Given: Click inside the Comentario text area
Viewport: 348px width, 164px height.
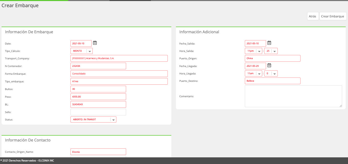Looking at the screenshot, I should (293, 96).
